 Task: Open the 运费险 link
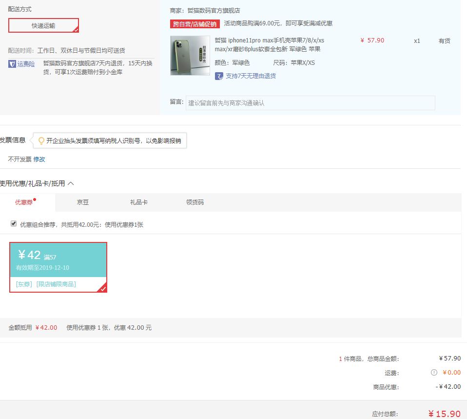pos(26,64)
